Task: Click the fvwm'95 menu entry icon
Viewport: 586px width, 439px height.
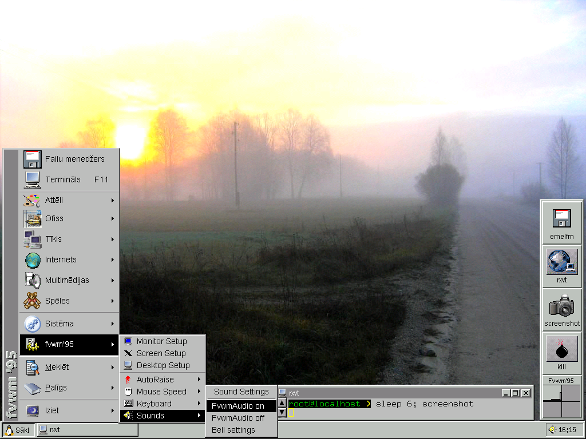Action: (33, 344)
